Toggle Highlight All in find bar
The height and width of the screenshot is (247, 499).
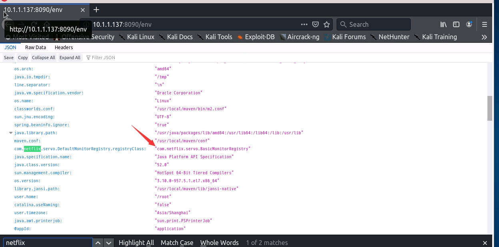[x=136, y=243]
